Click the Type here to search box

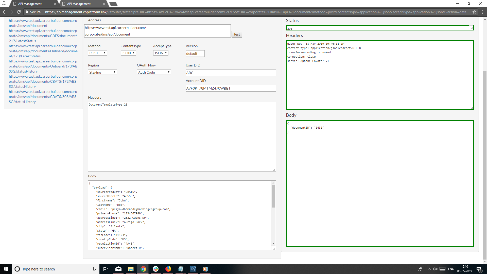coord(56,269)
